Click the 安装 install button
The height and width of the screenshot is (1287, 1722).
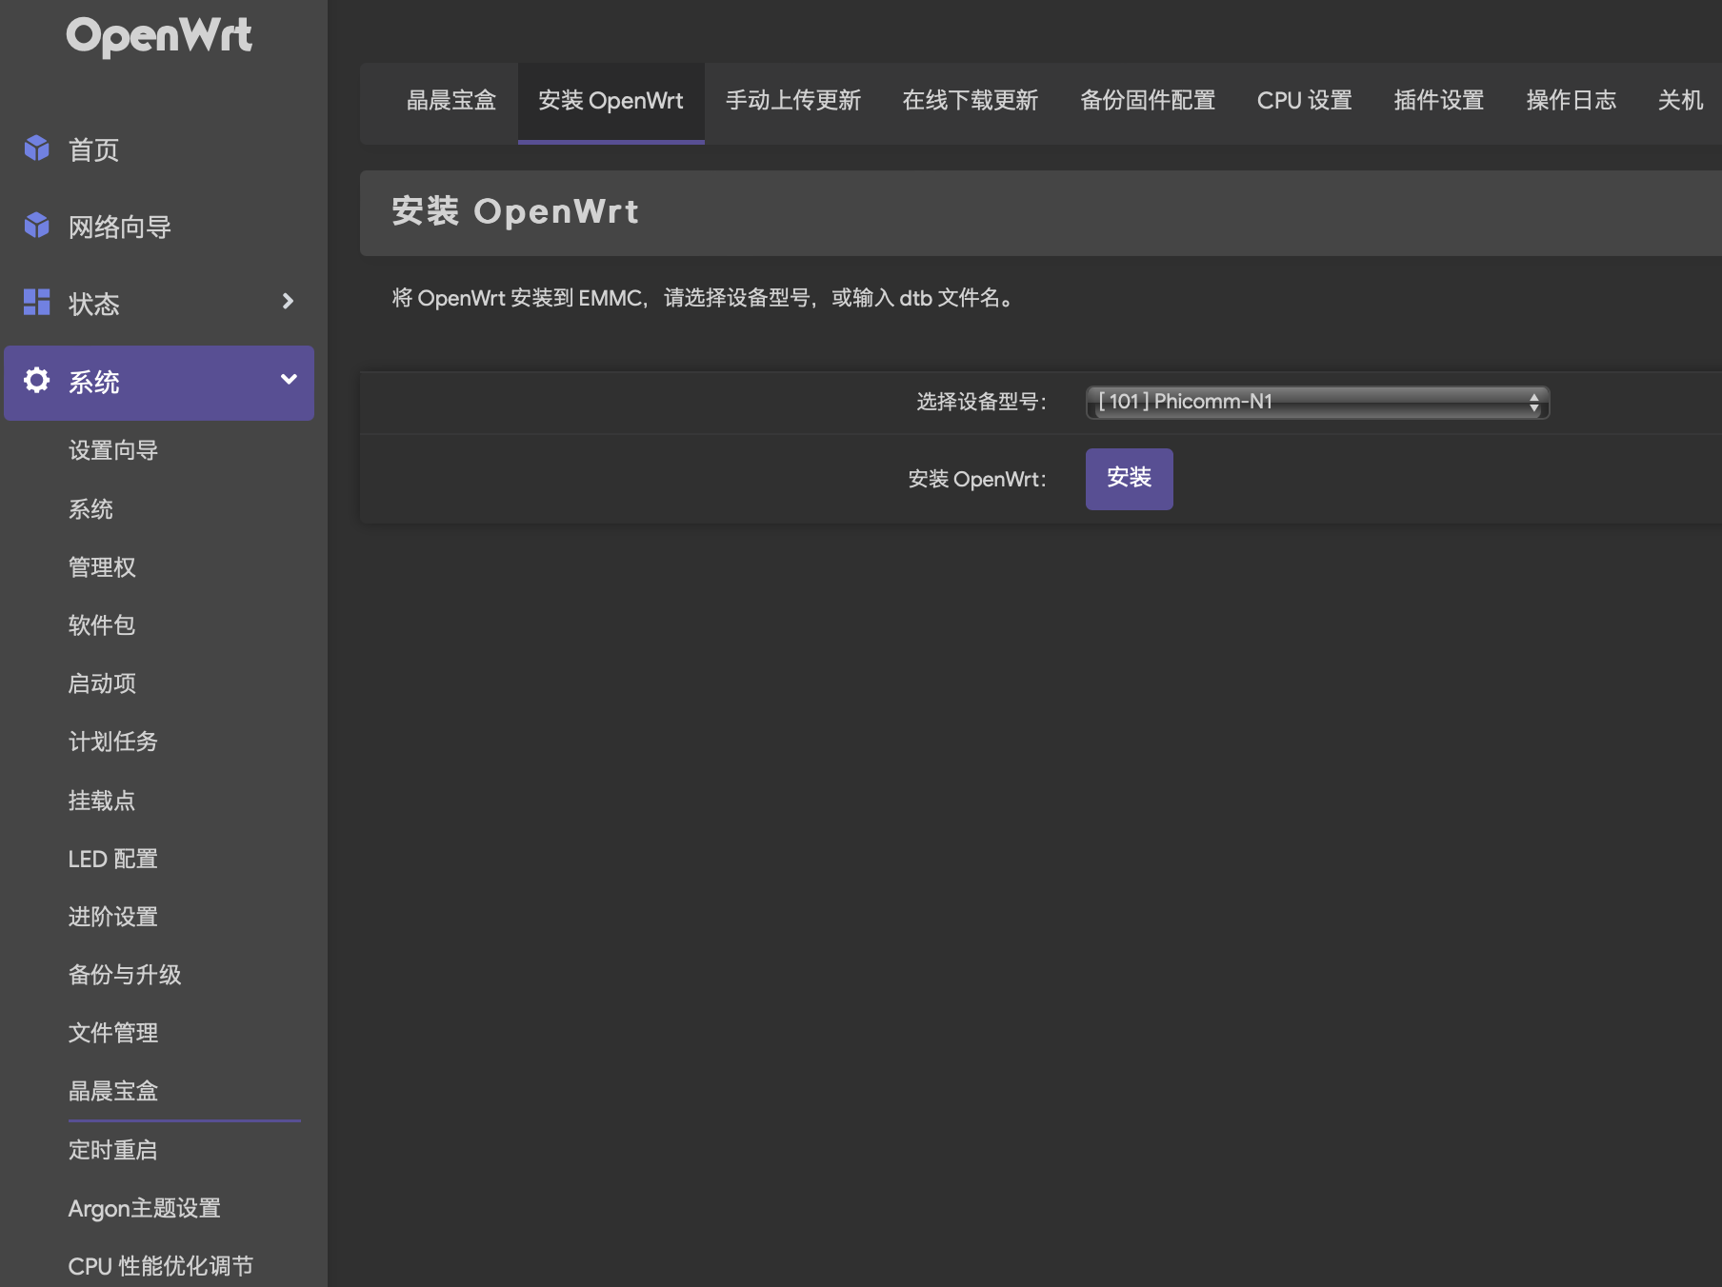click(1129, 479)
